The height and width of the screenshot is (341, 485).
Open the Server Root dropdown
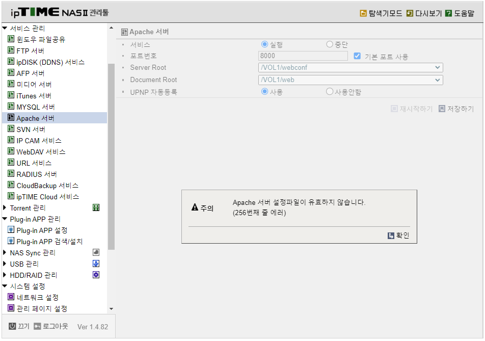click(x=351, y=67)
